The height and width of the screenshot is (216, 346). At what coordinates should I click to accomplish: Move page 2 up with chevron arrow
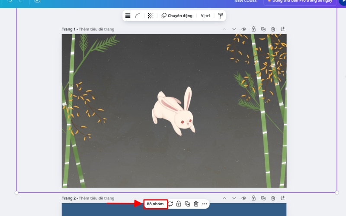[224, 198]
